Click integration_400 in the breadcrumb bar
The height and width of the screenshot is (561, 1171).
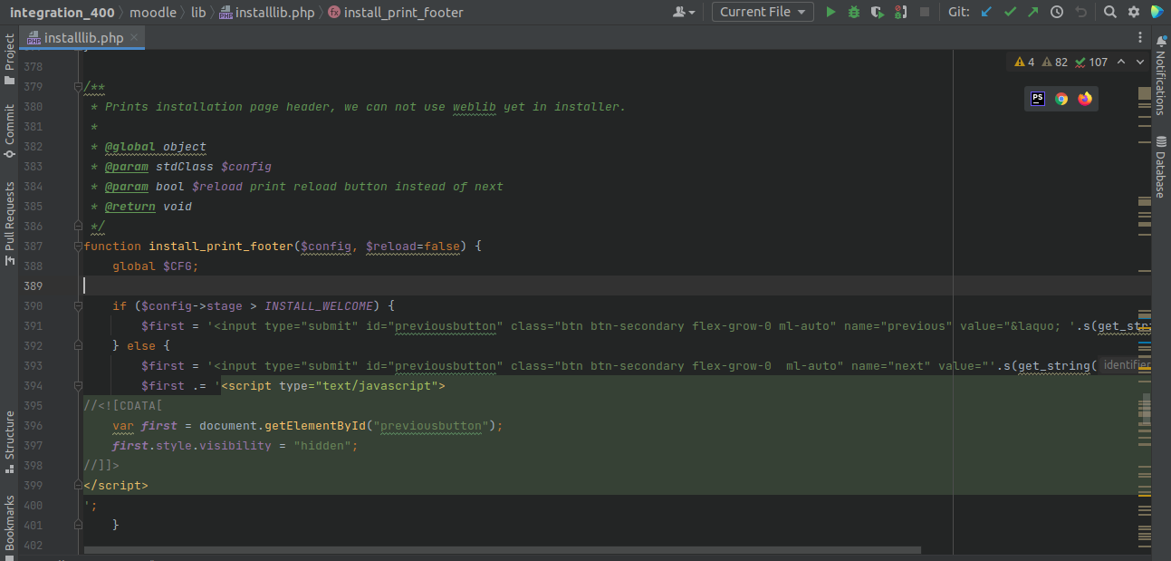pyautogui.click(x=62, y=12)
